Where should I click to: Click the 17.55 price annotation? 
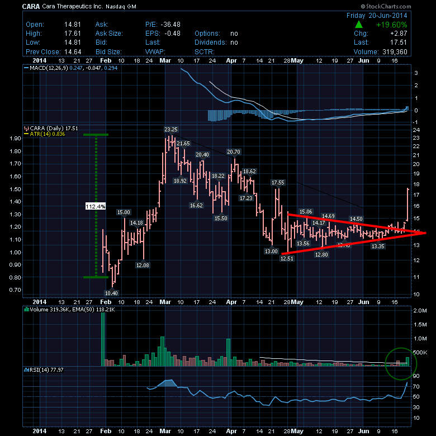278,182
